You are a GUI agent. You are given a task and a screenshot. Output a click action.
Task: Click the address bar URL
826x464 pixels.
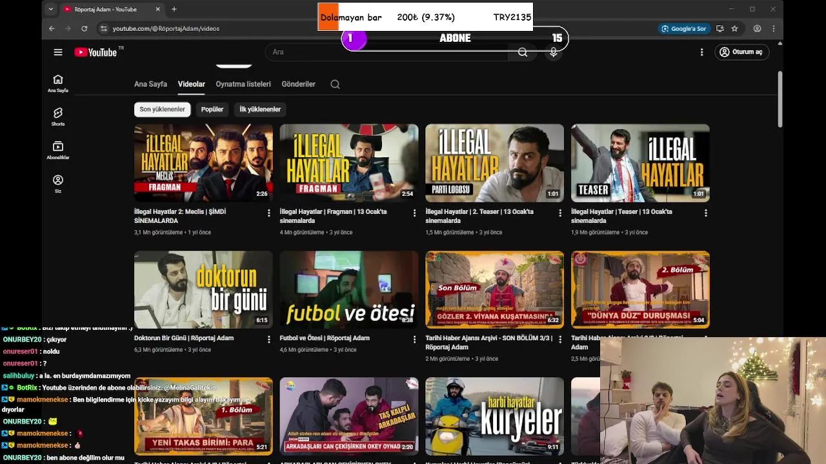pos(166,28)
